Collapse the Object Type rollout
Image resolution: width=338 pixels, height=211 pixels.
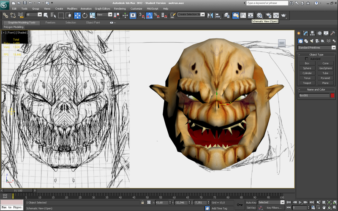click(x=316, y=54)
